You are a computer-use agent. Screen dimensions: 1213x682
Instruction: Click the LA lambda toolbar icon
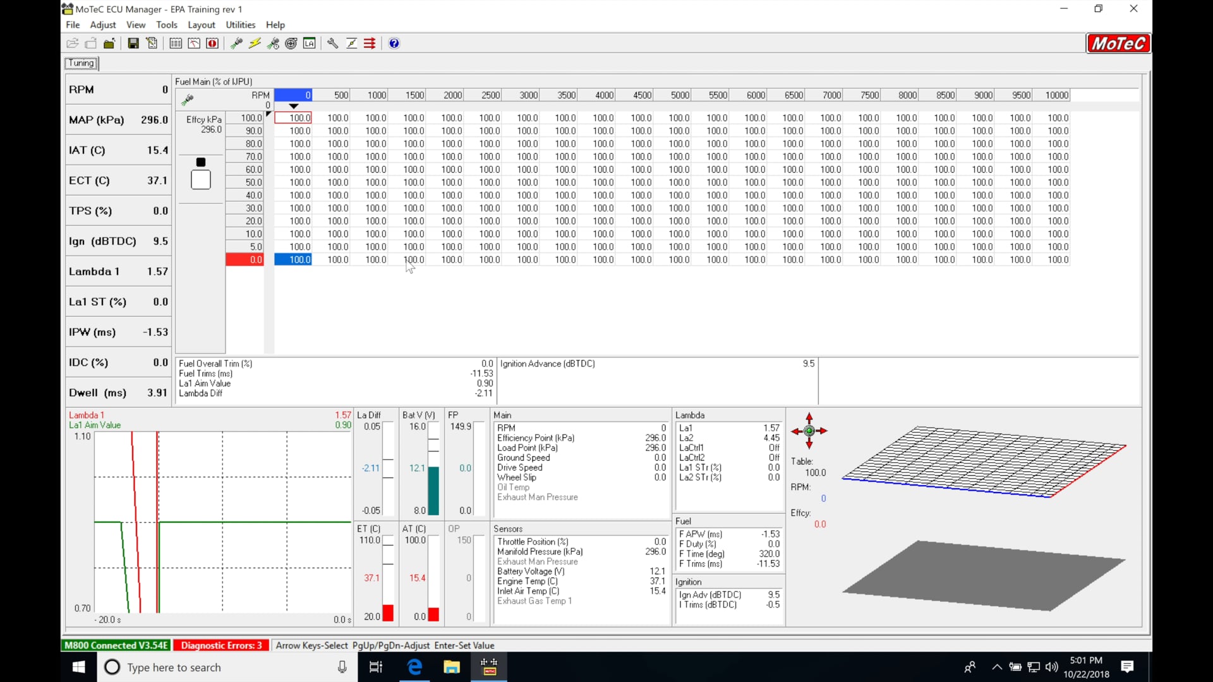point(310,43)
